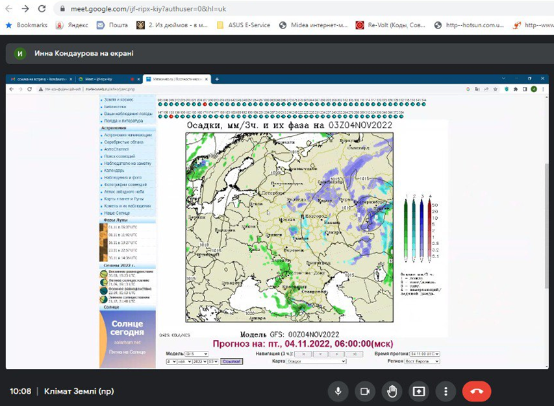Open Meet's three-dot more options
554x406 pixels.
(446, 391)
